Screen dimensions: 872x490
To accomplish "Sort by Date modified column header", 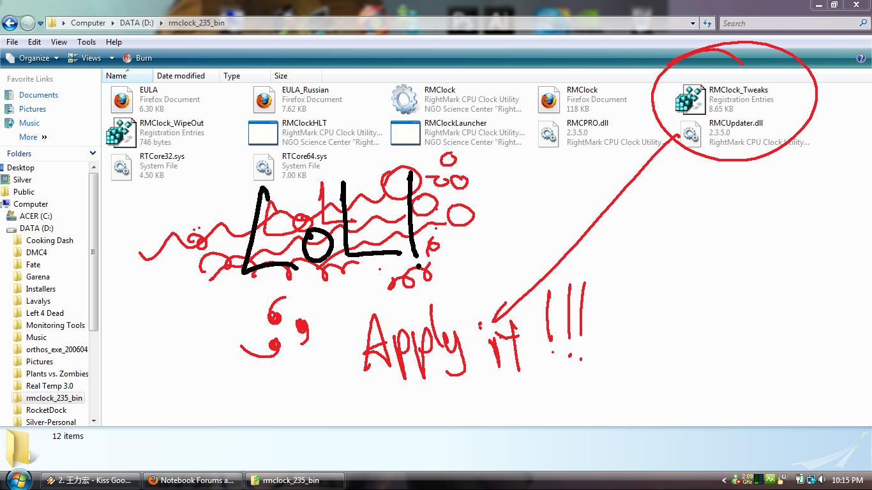I will 186,76.
